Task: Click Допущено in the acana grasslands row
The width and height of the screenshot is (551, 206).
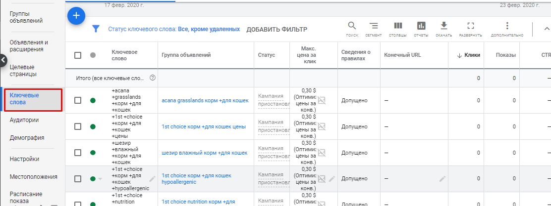Action: pos(354,101)
